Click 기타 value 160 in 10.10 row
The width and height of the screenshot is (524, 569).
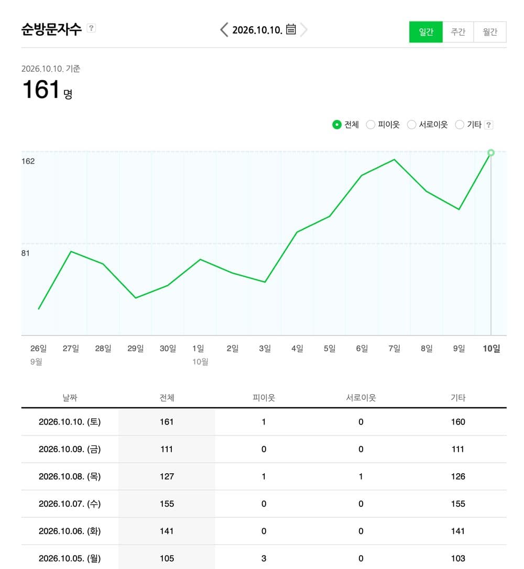(458, 422)
